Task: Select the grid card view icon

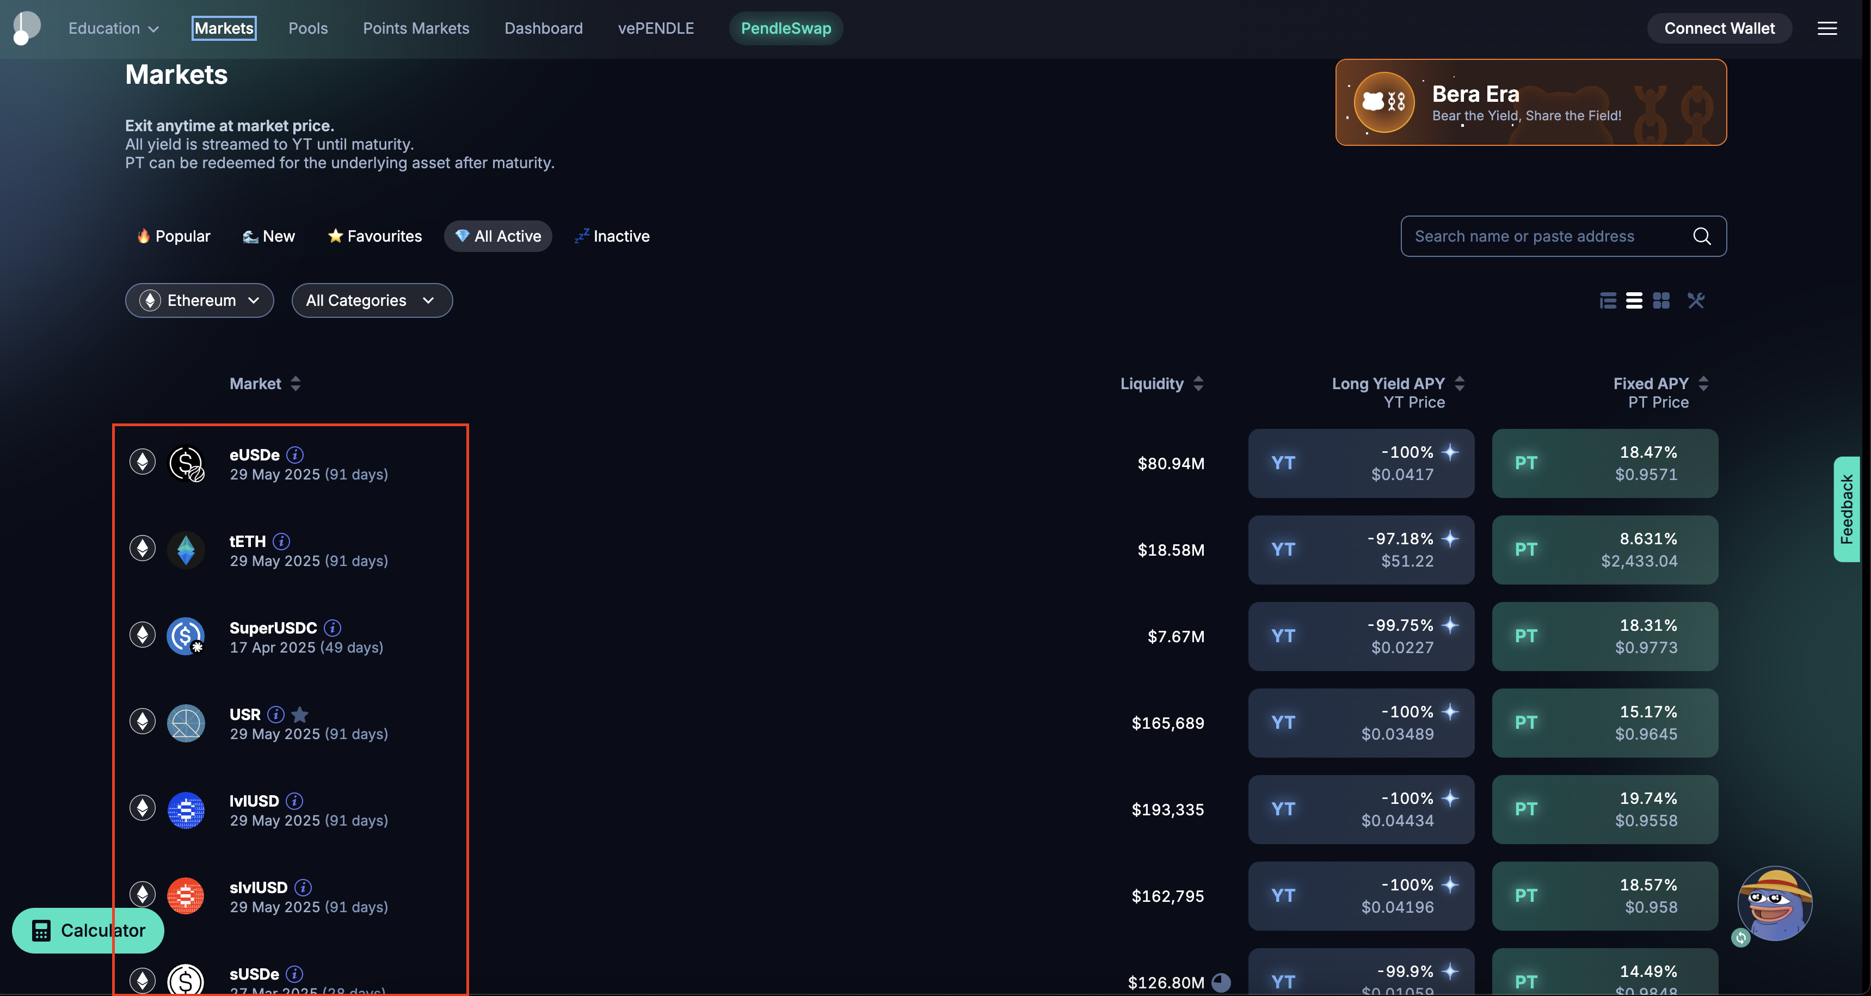Action: point(1661,300)
